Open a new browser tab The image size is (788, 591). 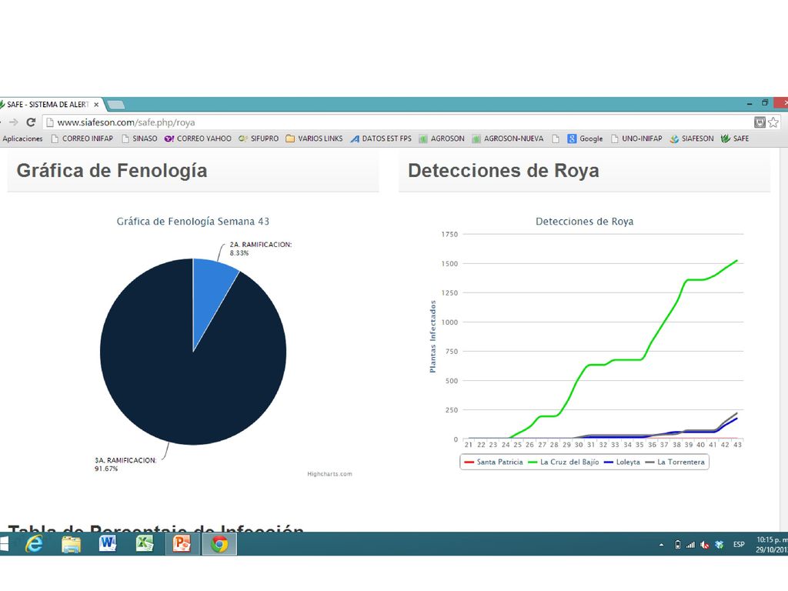click(x=115, y=105)
